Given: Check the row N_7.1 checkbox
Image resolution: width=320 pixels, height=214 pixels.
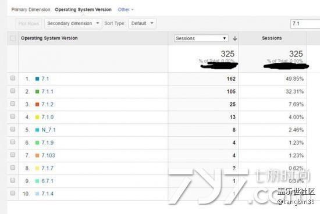Looking at the screenshot, I should [x=13, y=129].
